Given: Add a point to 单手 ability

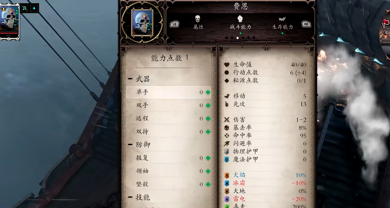Looking at the screenshot, I should pyautogui.click(x=208, y=92).
